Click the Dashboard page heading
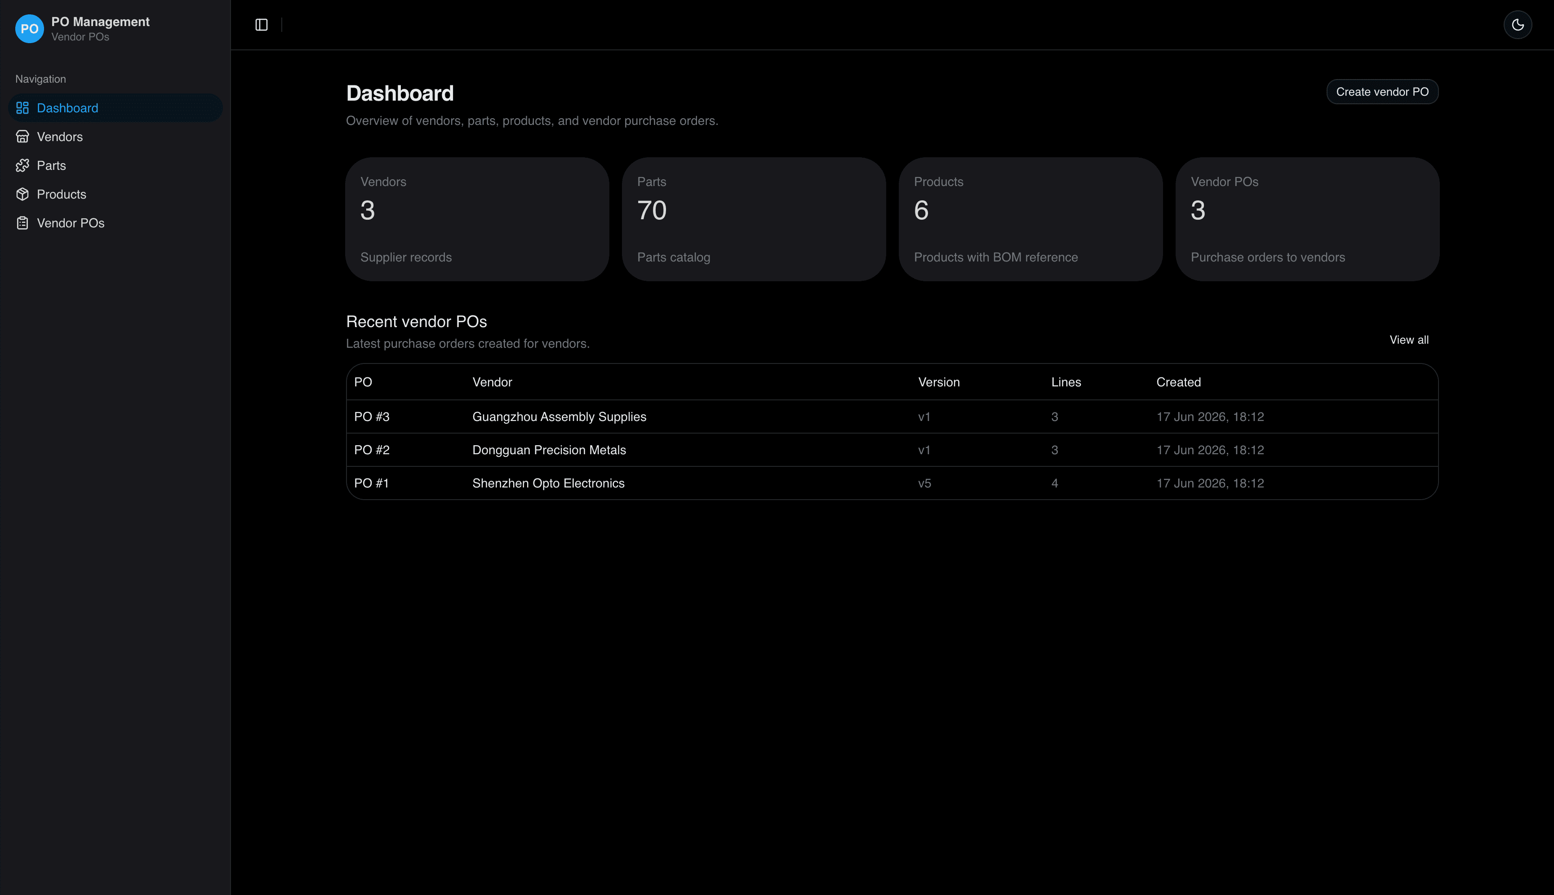Viewport: 1554px width, 895px height. click(400, 93)
